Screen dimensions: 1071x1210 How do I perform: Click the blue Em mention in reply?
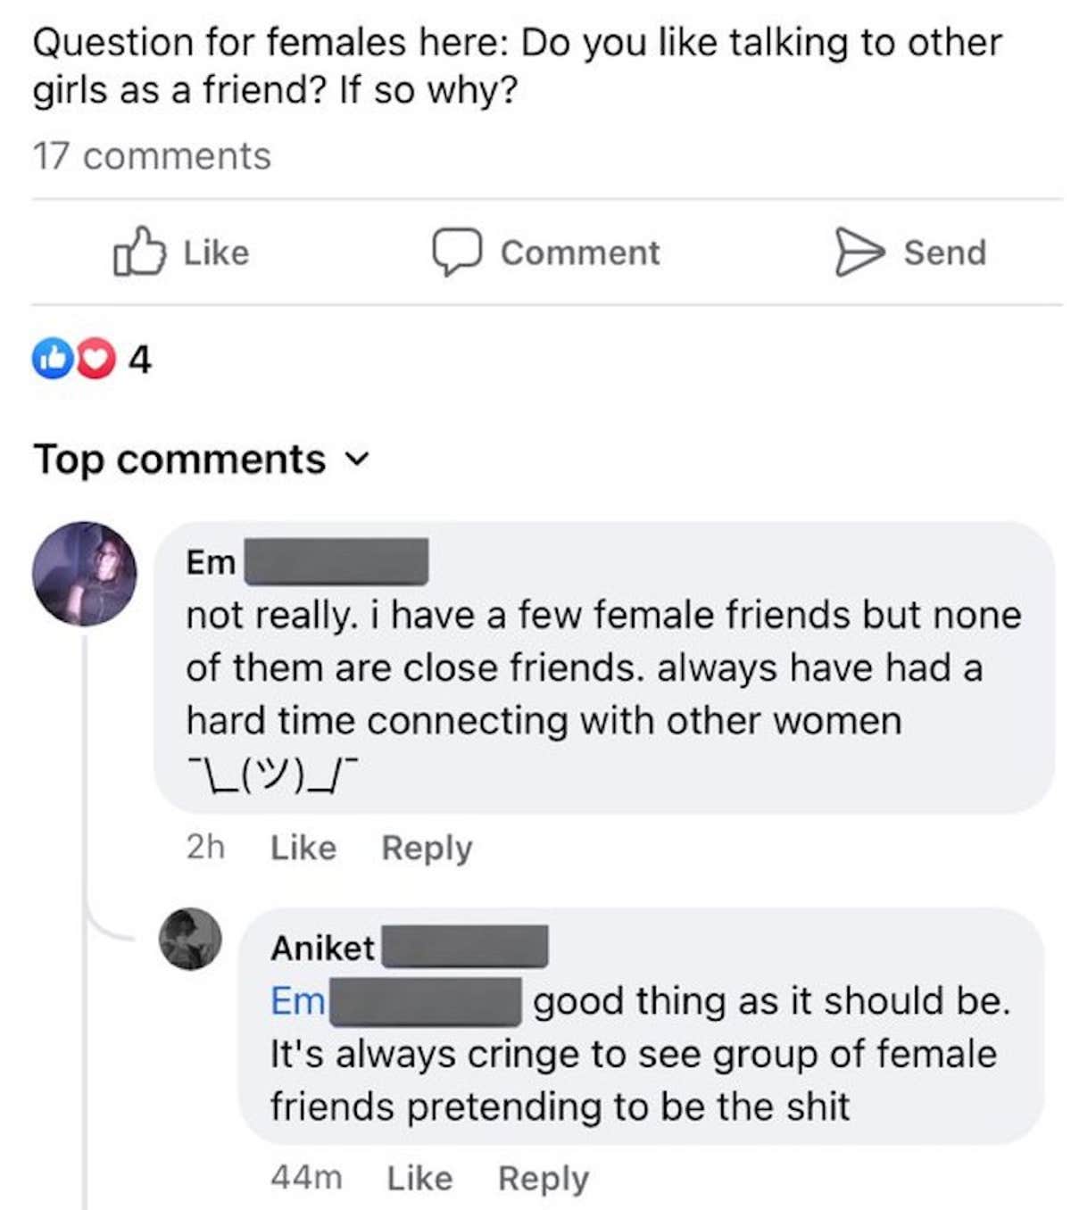coord(298,1001)
